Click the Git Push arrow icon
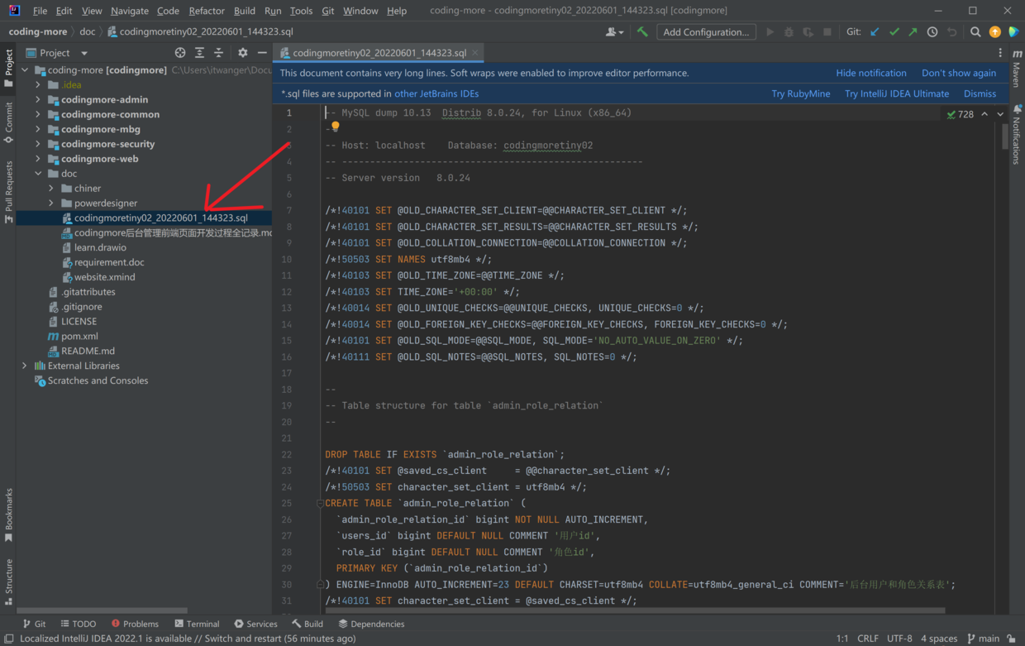 click(x=913, y=32)
